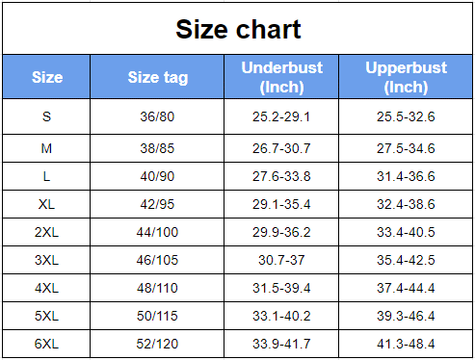The height and width of the screenshot is (360, 475).
Task: Click the Upperbust (Inch) header cell
Action: (x=406, y=77)
